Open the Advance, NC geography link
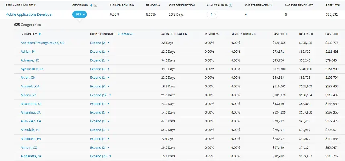 [x=30, y=60]
